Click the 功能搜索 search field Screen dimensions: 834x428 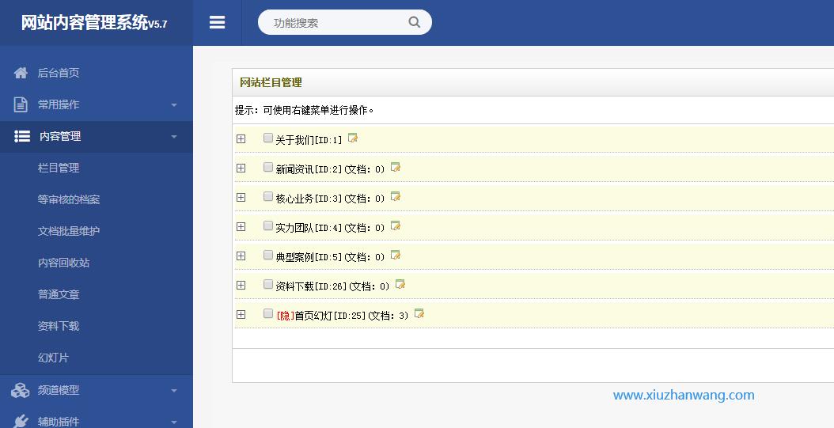(336, 23)
